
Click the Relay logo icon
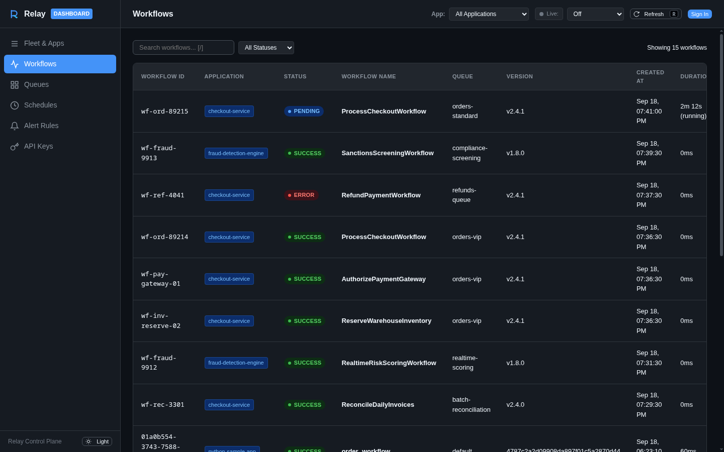point(14,14)
